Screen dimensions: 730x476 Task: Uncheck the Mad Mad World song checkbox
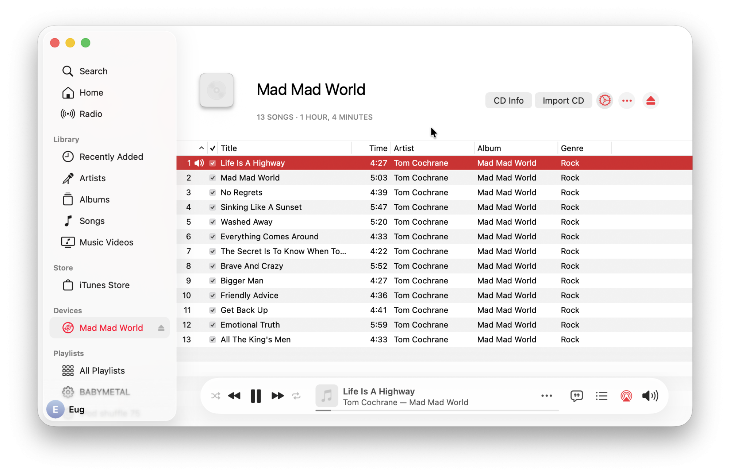(x=212, y=178)
